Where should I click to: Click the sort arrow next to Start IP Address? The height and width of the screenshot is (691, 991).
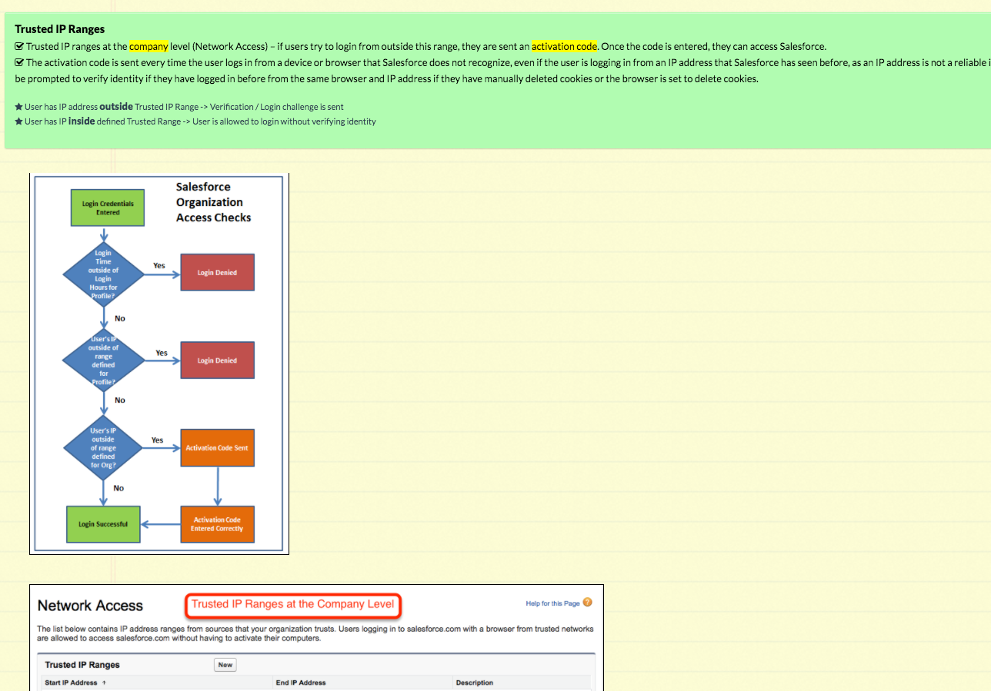[104, 683]
